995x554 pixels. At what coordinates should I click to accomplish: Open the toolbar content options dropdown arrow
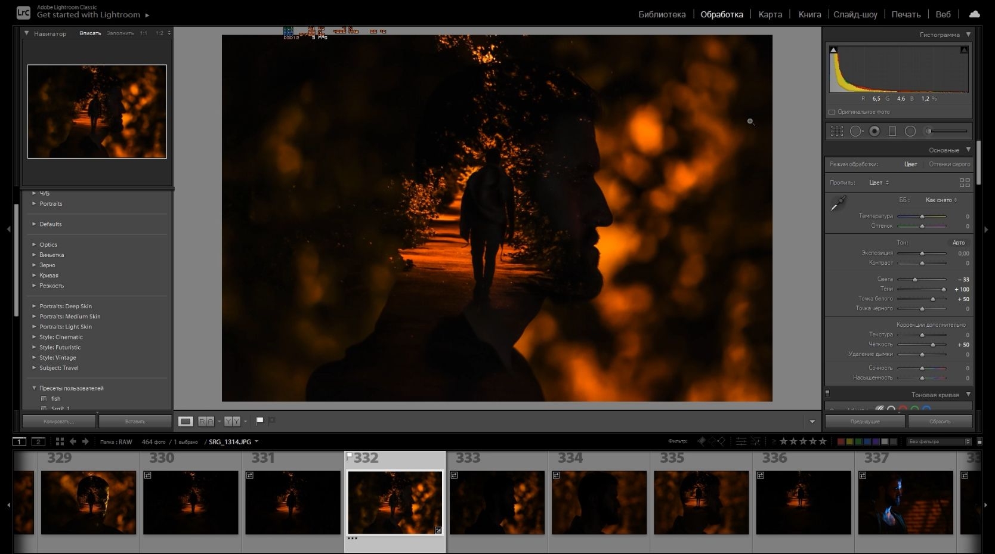[812, 422]
